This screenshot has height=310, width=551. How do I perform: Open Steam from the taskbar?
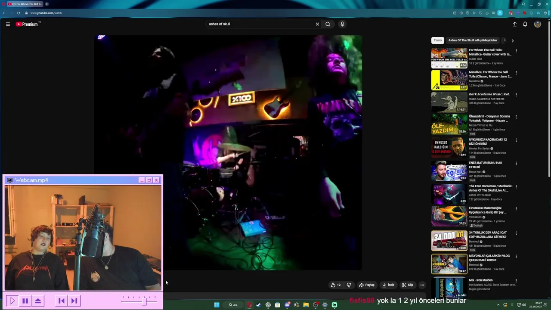point(258,305)
